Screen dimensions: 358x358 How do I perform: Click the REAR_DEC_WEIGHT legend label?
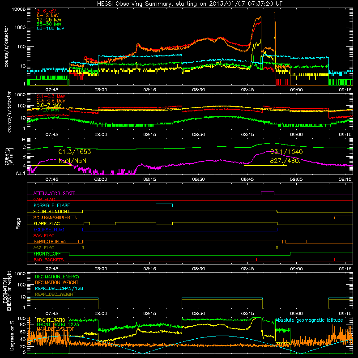pyautogui.click(x=55, y=294)
